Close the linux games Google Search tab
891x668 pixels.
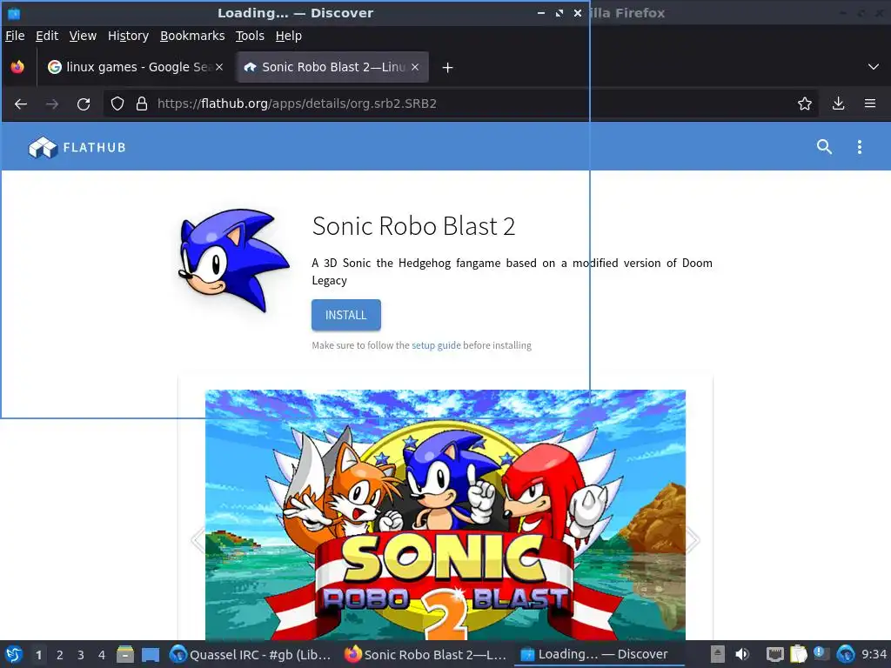click(218, 67)
